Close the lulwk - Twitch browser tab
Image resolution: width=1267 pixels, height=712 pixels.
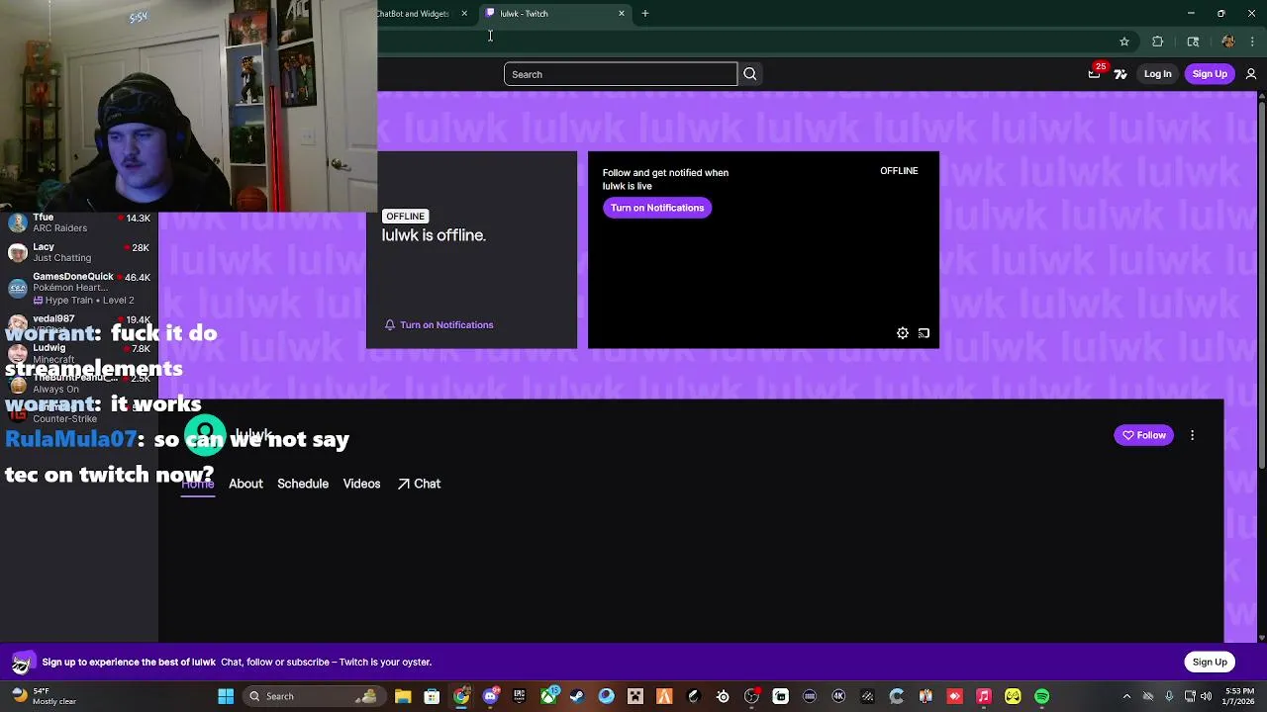coord(622,14)
